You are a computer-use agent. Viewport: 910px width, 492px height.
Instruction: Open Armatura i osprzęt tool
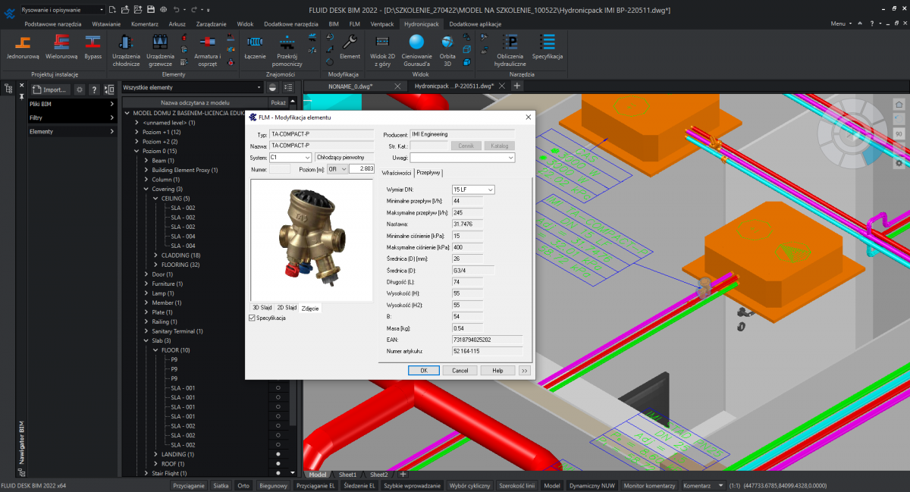pos(207,49)
